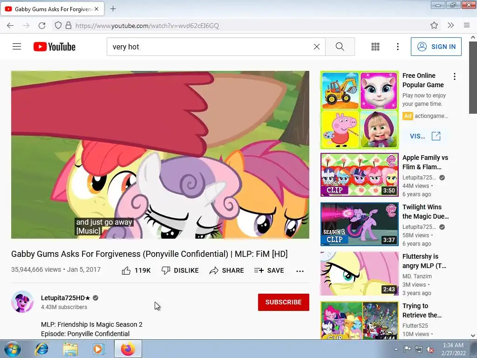This screenshot has width=477, height=358.
Task: Share the video via SHARE button
Action: coord(227,270)
